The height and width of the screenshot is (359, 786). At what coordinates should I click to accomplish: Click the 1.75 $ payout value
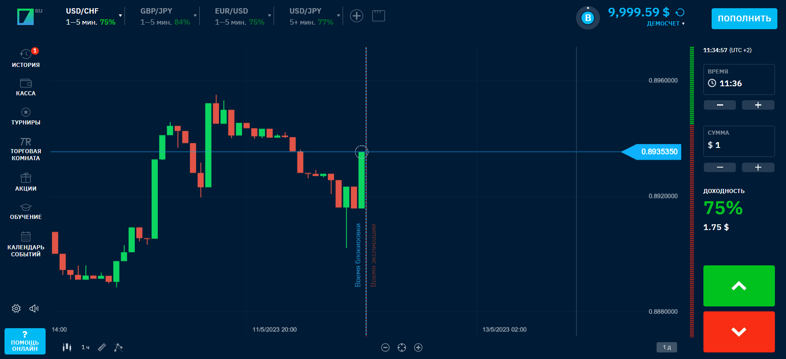(x=716, y=227)
